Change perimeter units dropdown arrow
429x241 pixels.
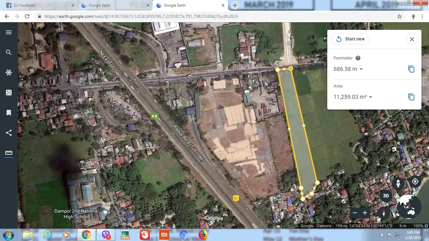point(361,69)
